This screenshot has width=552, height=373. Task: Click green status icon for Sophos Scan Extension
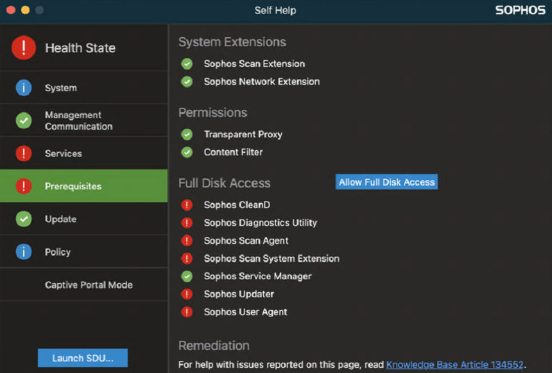click(x=187, y=64)
